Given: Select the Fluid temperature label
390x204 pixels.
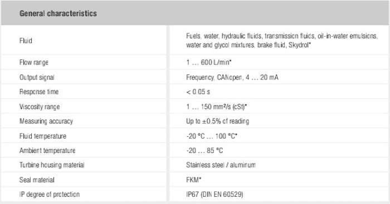Looking at the screenshot, I should (43, 136).
